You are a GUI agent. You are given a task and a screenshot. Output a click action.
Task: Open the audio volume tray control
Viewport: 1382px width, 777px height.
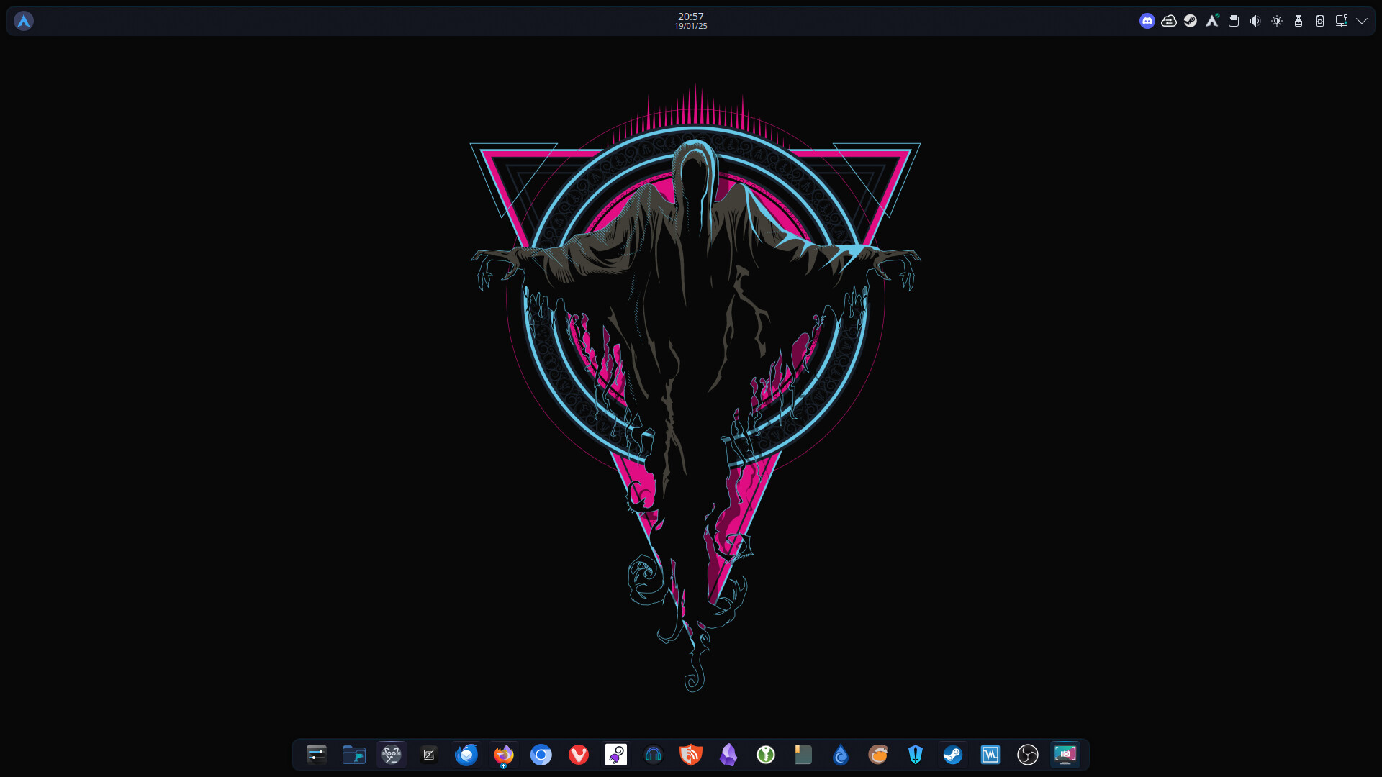click(1255, 21)
